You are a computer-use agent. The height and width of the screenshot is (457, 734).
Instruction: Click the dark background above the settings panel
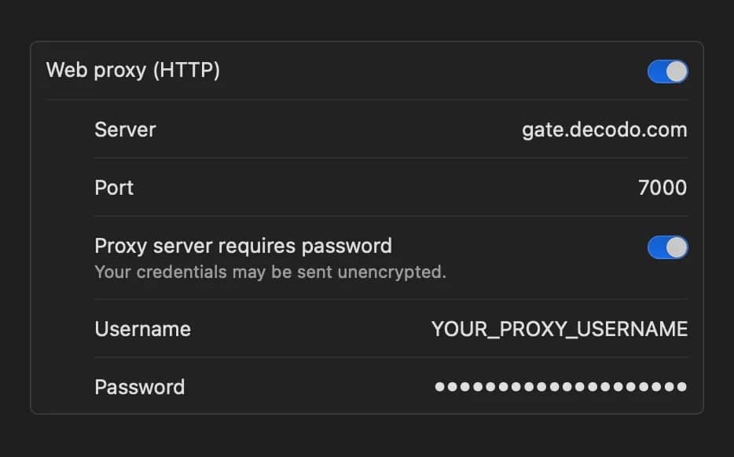point(366,20)
